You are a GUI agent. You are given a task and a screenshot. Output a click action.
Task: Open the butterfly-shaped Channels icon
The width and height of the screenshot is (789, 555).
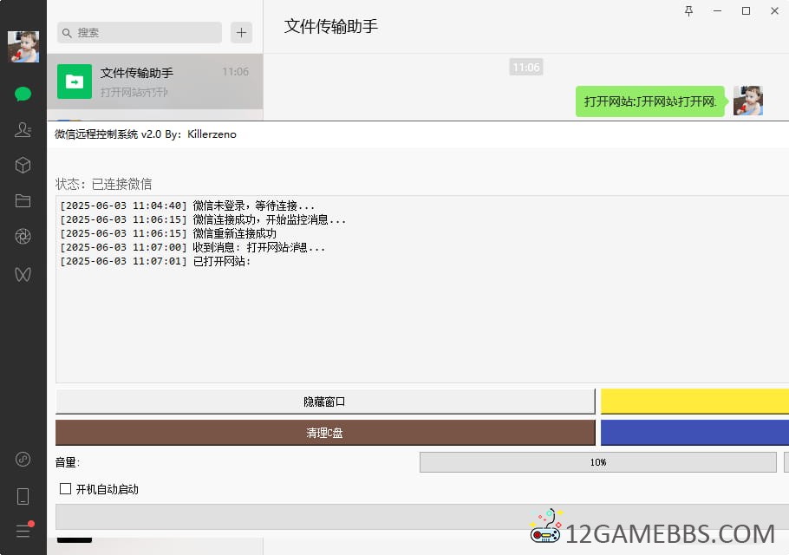[x=23, y=274]
